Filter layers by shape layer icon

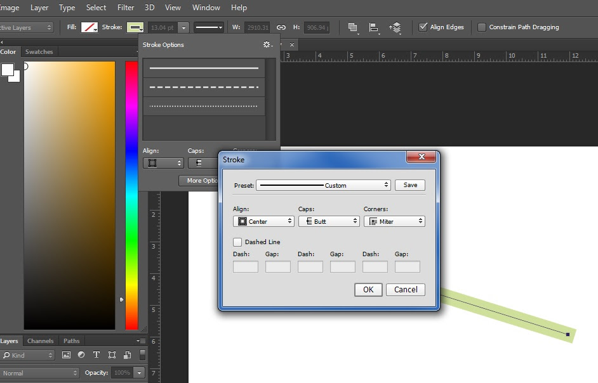pos(112,356)
